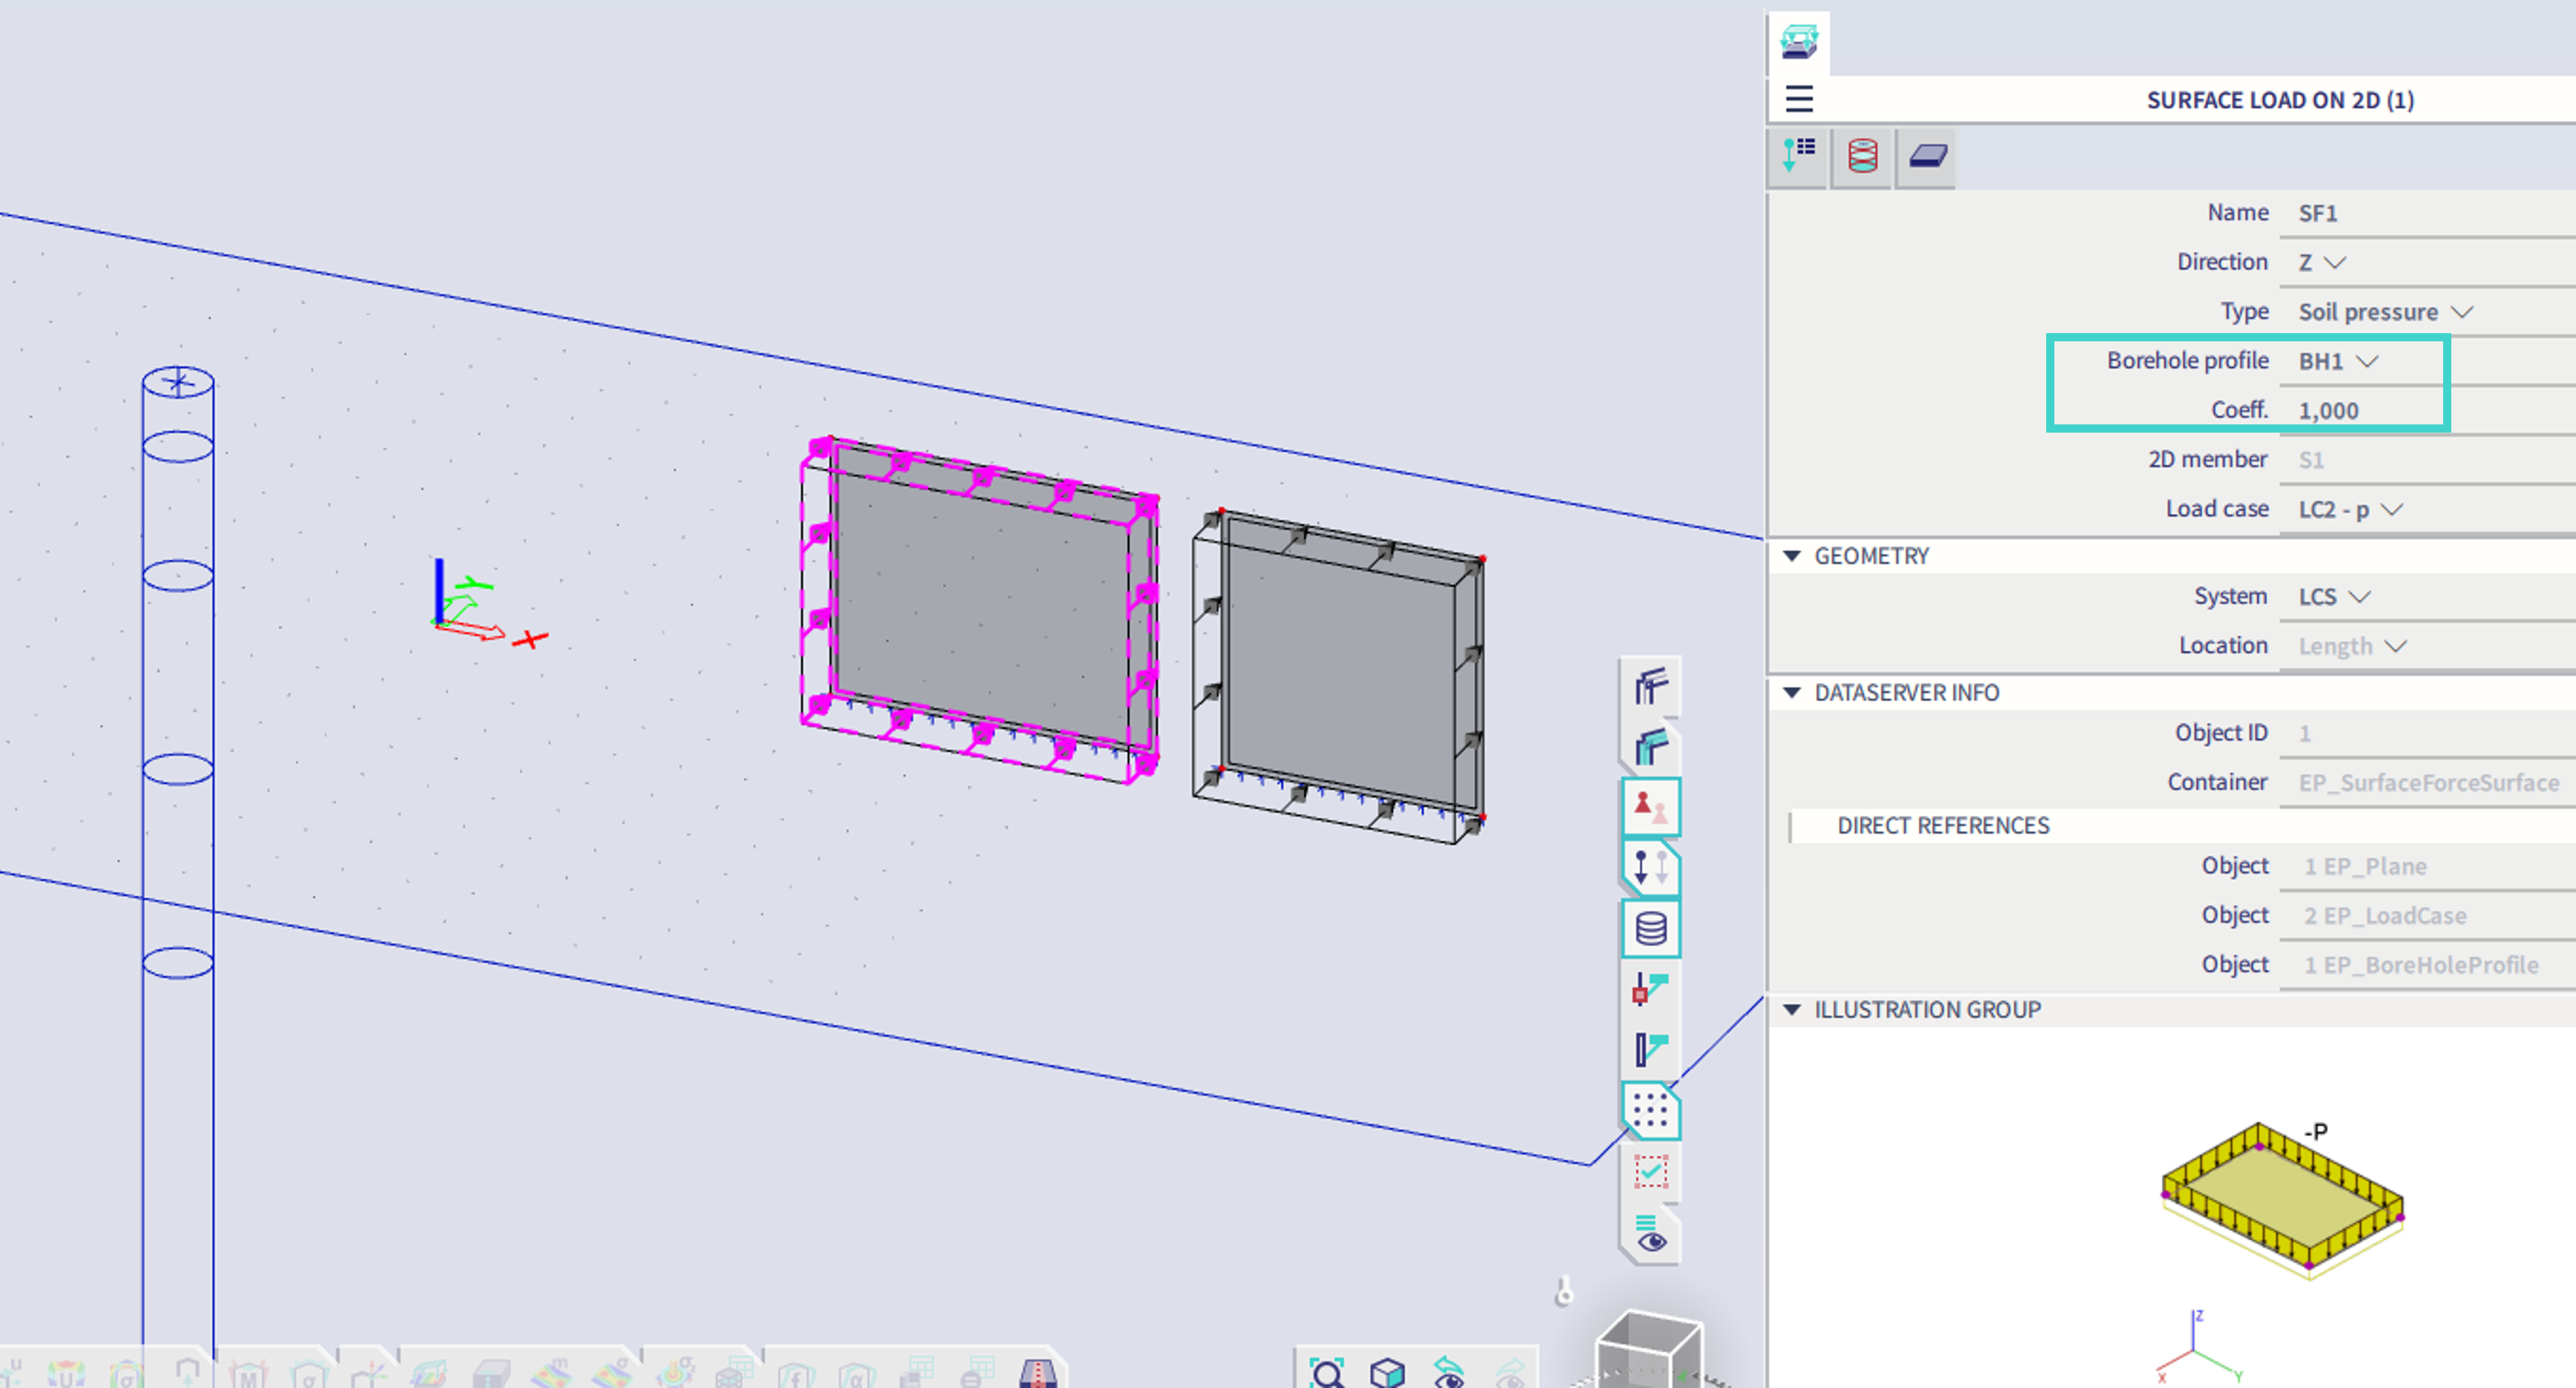Click the database stack icon in view toolbar
Image resolution: width=2576 pixels, height=1388 pixels.
pyautogui.click(x=1650, y=928)
